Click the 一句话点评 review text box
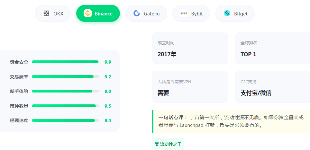This screenshot has height=150, width=310. pos(231,121)
